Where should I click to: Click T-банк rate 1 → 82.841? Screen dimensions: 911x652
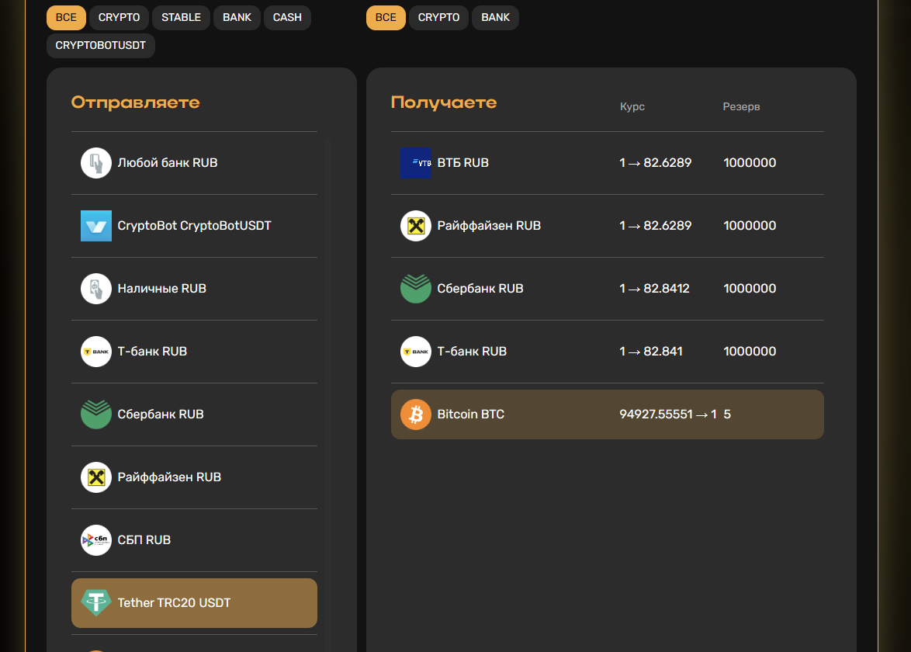click(651, 352)
